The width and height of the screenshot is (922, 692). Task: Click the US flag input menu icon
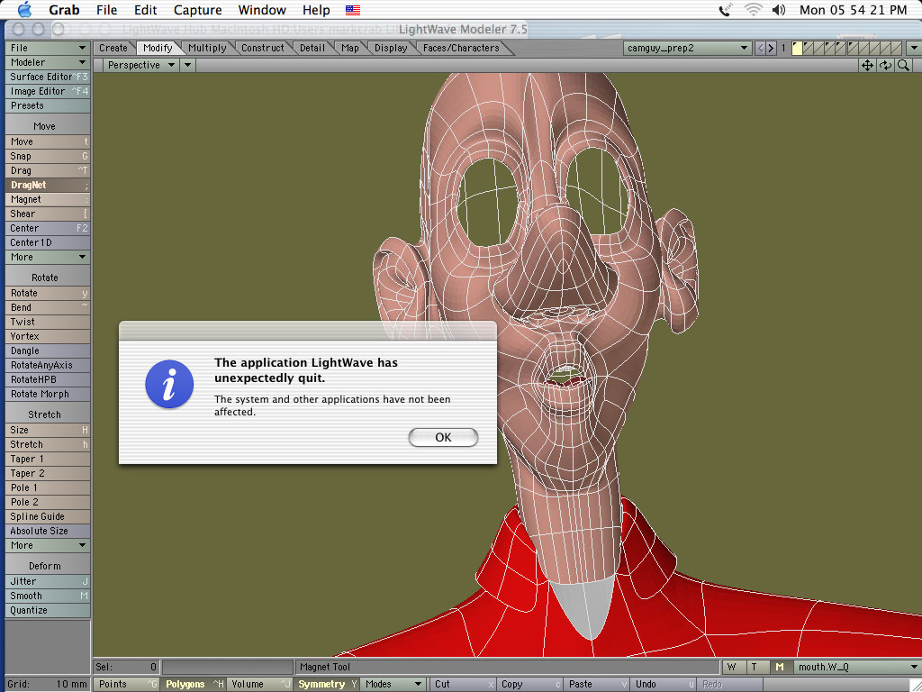[353, 10]
